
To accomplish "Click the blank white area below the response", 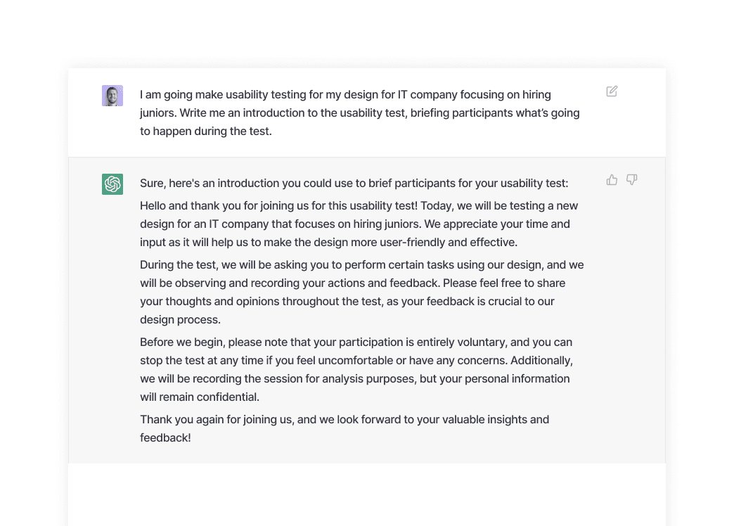I will click(x=367, y=494).
